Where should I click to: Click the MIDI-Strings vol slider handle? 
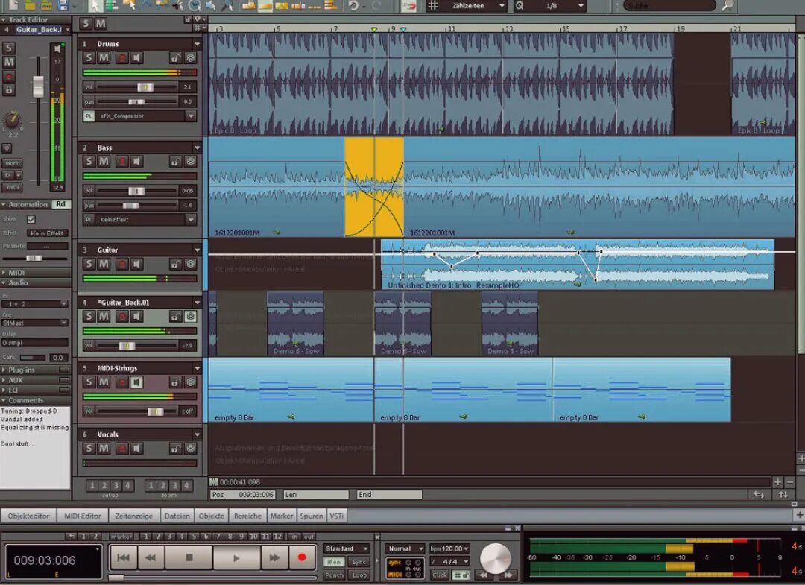click(x=155, y=411)
